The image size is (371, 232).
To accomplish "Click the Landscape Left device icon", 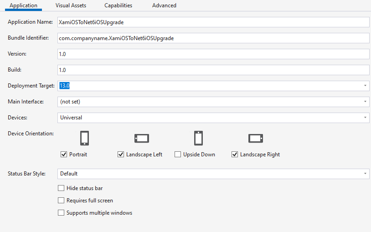I will click(142, 138).
